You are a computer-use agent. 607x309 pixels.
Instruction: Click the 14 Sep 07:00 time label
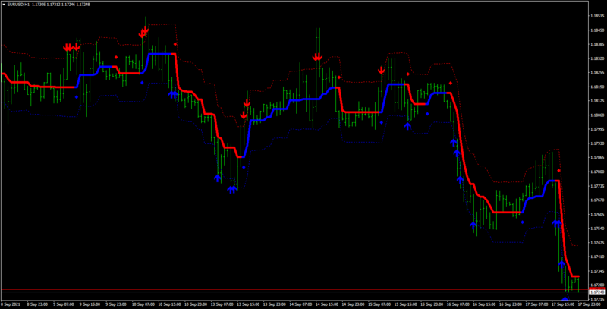coord(300,304)
